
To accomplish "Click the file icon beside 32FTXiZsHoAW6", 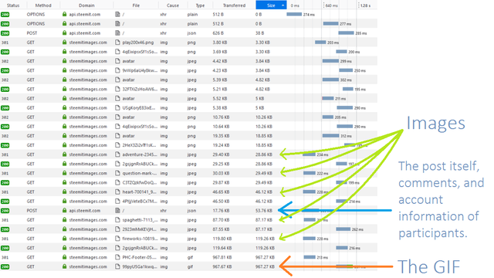I will pos(117,90).
